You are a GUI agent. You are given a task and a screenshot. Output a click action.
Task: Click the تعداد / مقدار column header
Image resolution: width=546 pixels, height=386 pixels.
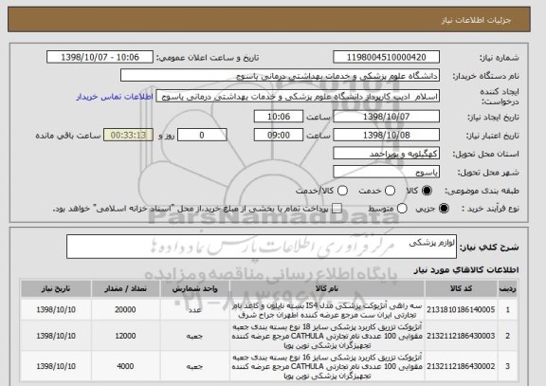(125, 289)
